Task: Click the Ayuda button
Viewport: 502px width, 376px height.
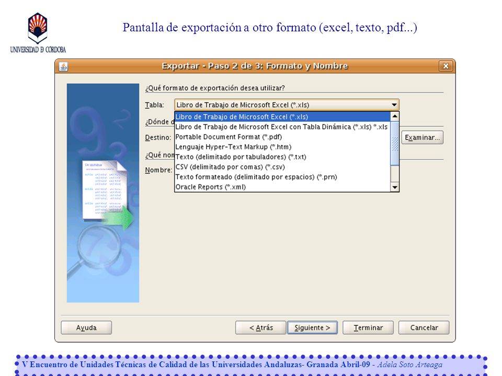Action: [x=86, y=328]
